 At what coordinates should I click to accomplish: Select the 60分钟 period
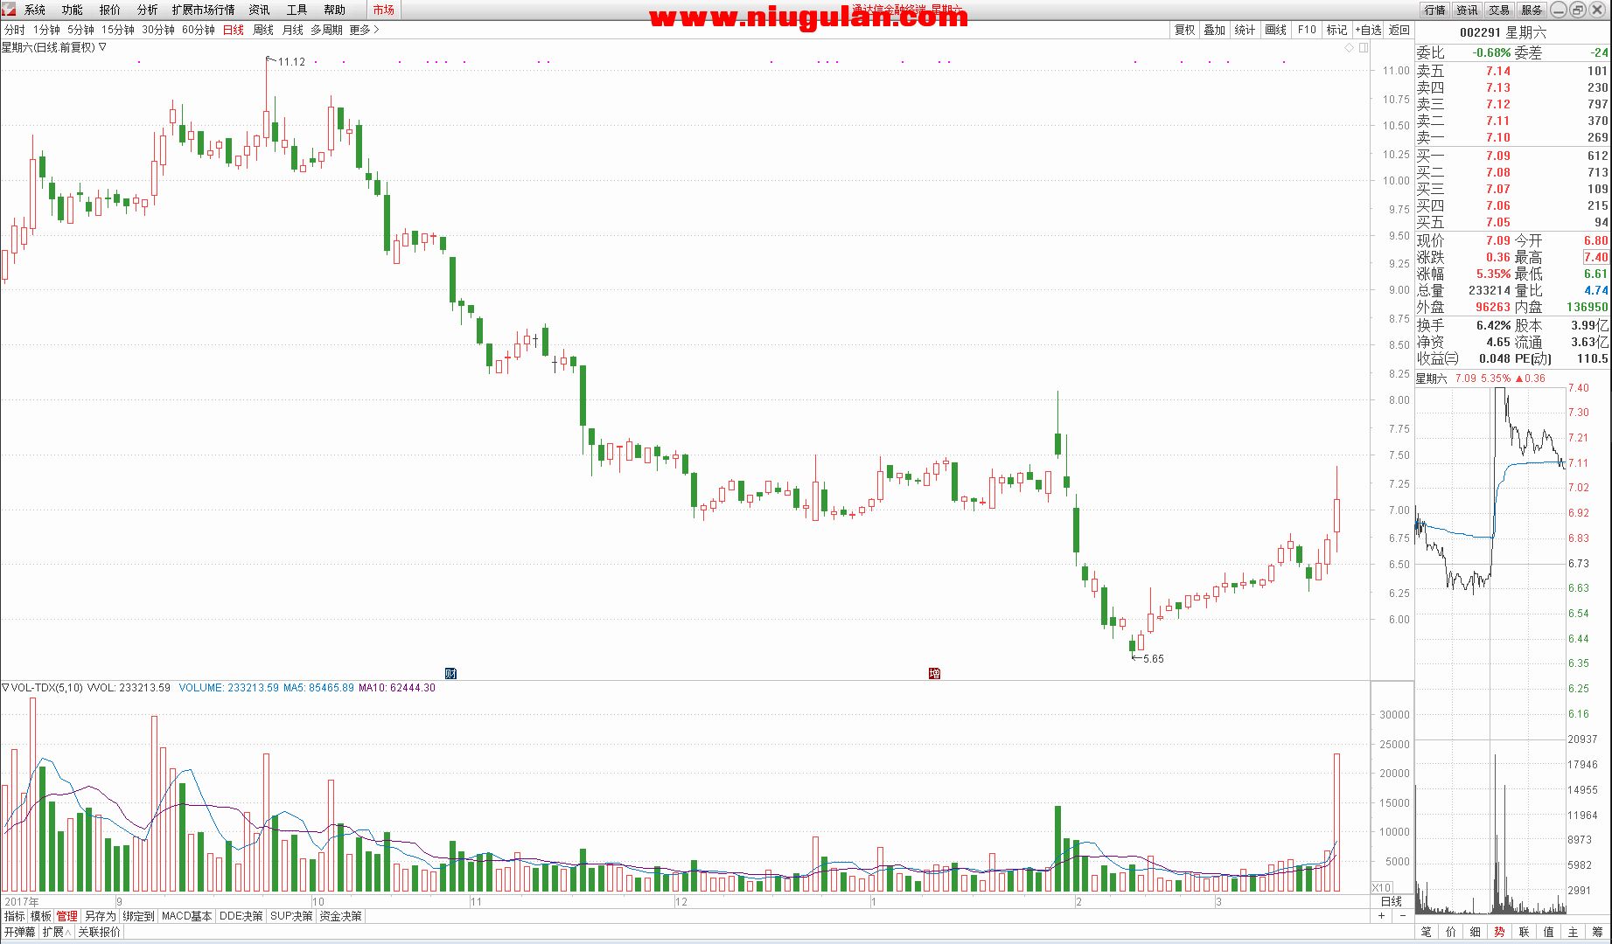coord(199,30)
